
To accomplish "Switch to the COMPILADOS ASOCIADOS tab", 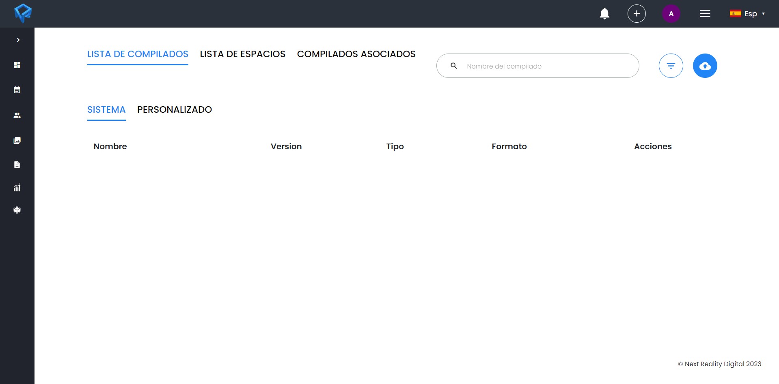I will pos(356,54).
